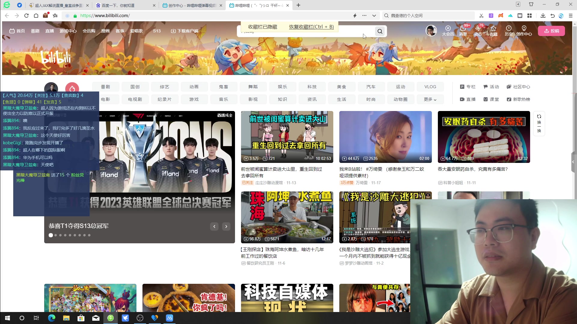Click the URL address field
Viewport: 577px width, 324px height.
(x=210, y=16)
